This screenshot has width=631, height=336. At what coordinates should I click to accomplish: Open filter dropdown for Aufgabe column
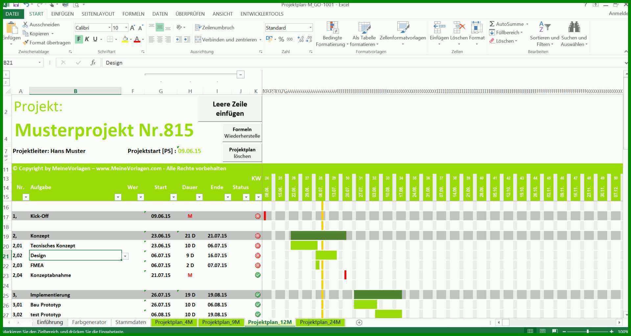pyautogui.click(x=118, y=197)
